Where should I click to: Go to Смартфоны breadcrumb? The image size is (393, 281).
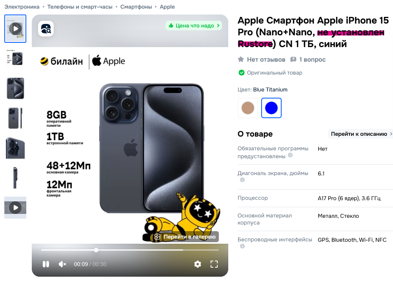tap(136, 7)
